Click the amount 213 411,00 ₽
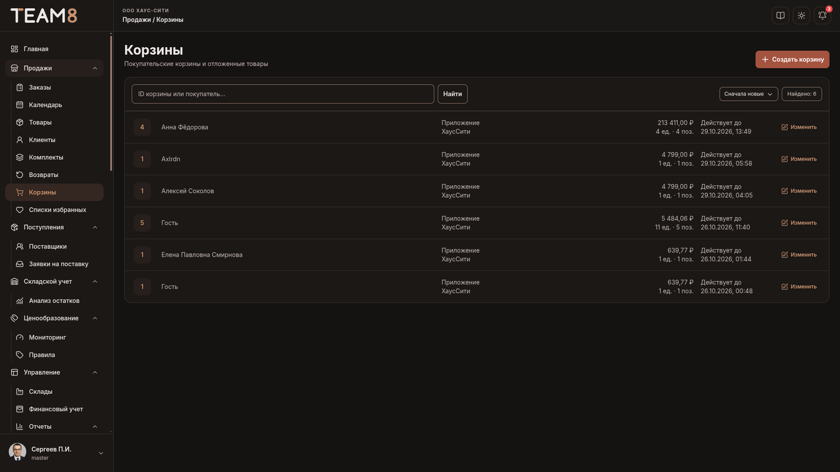This screenshot has height=472, width=840. pyautogui.click(x=675, y=123)
